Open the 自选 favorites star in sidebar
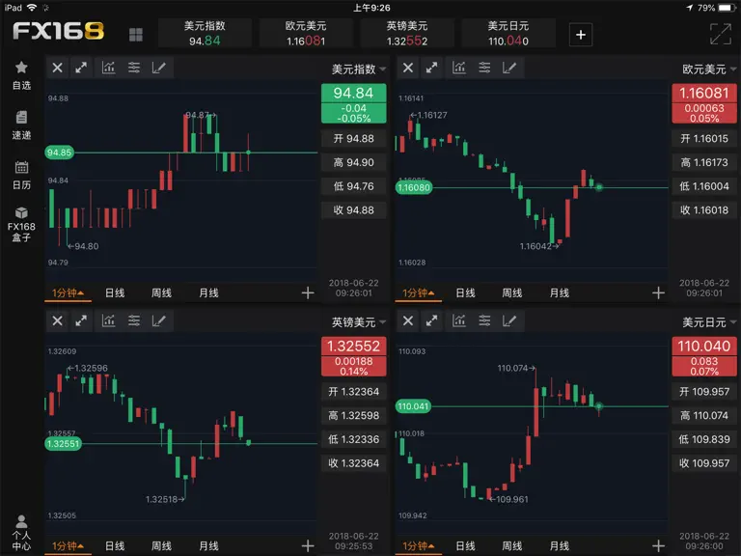Screen dimensions: 741x556 (21, 74)
